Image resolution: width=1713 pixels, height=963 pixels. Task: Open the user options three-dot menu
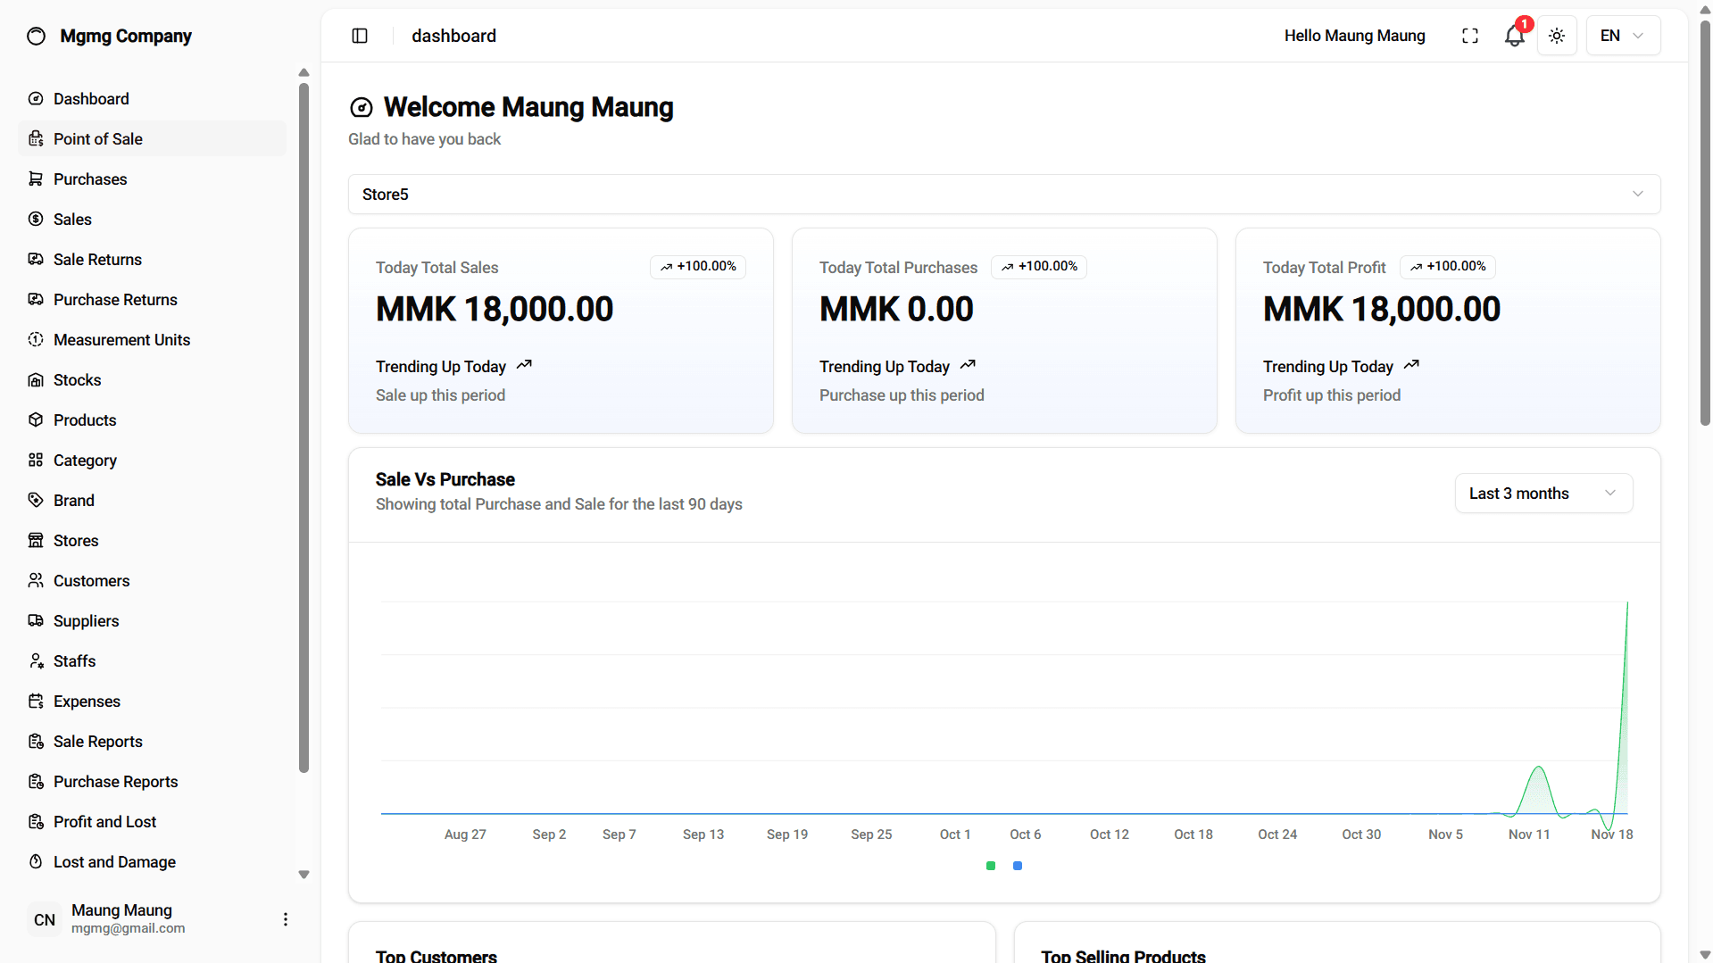pos(285,918)
